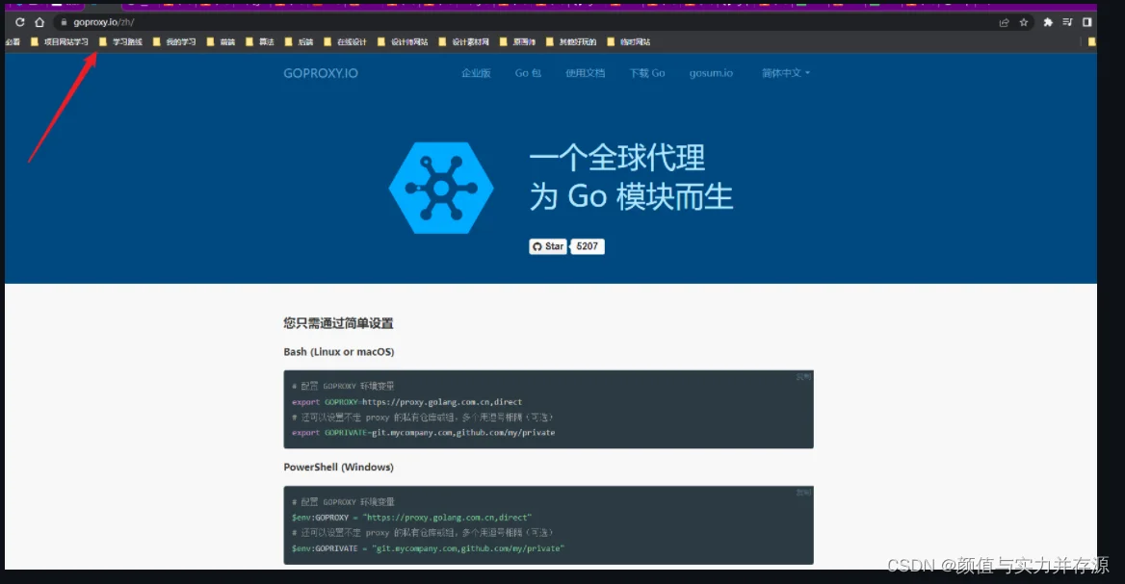Open the 学习路线 bookmark folder

click(x=120, y=42)
